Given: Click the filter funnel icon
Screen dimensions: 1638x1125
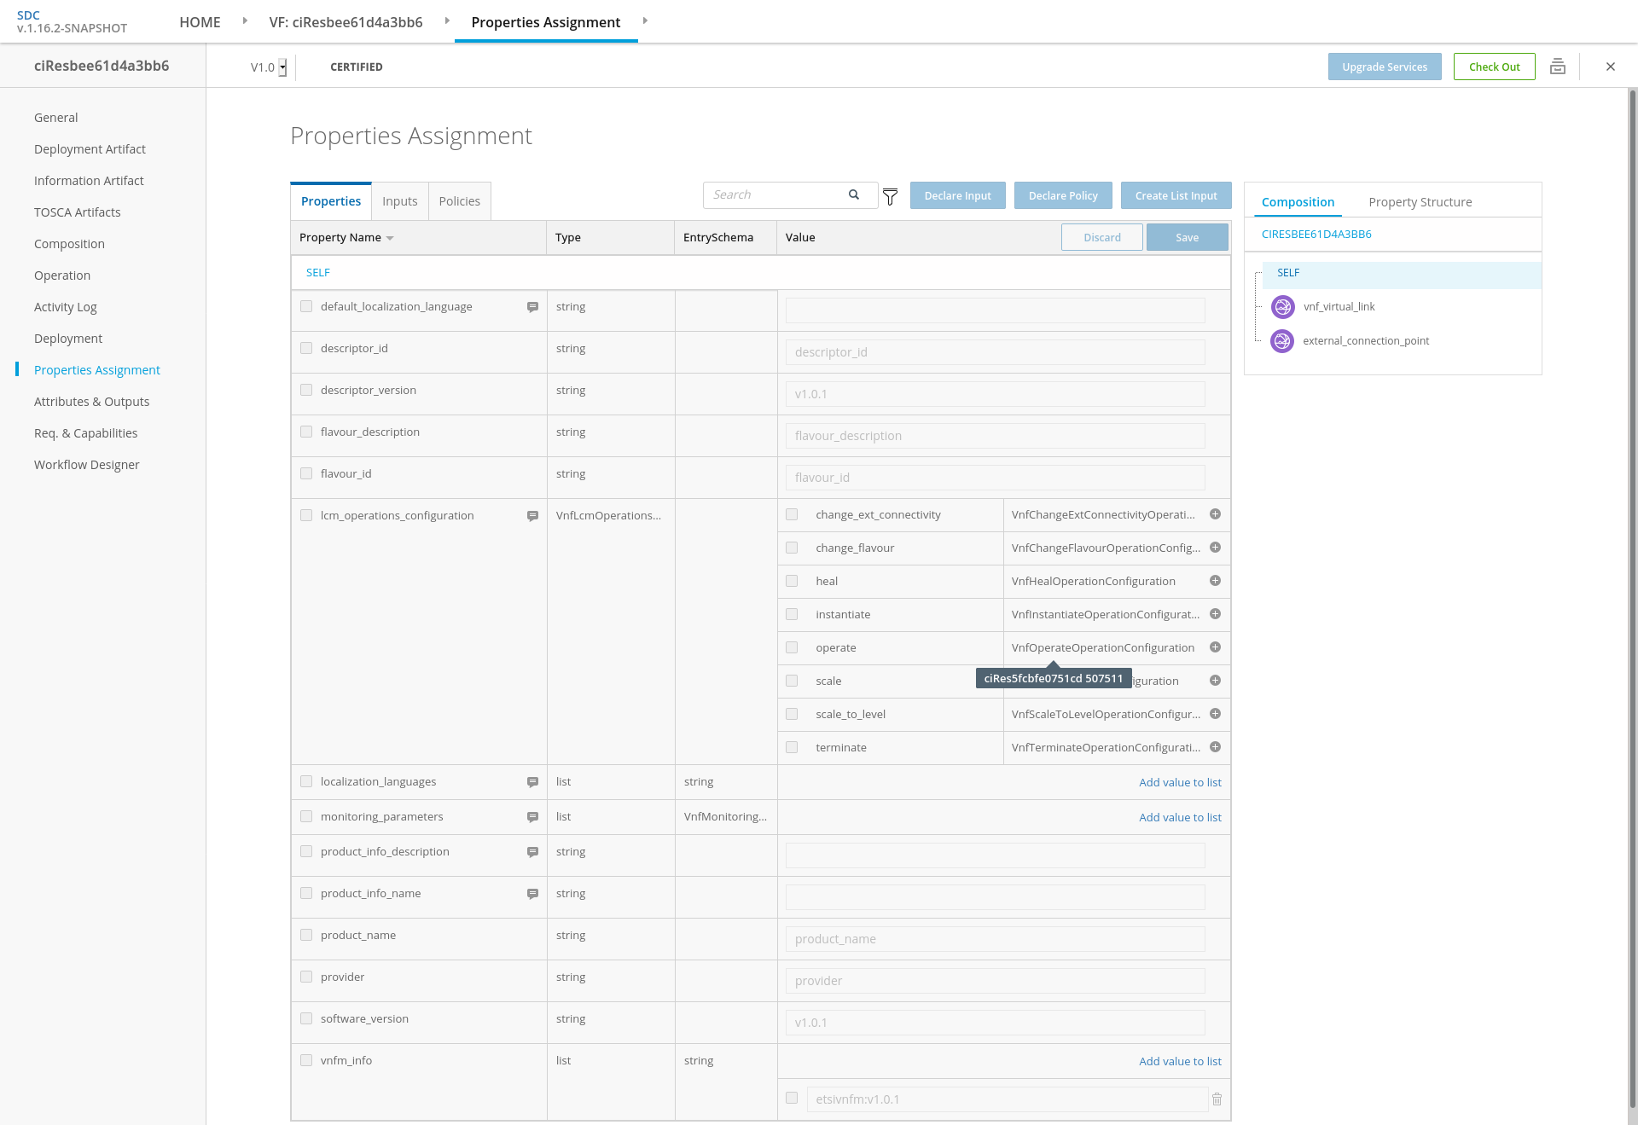Looking at the screenshot, I should pos(890,197).
